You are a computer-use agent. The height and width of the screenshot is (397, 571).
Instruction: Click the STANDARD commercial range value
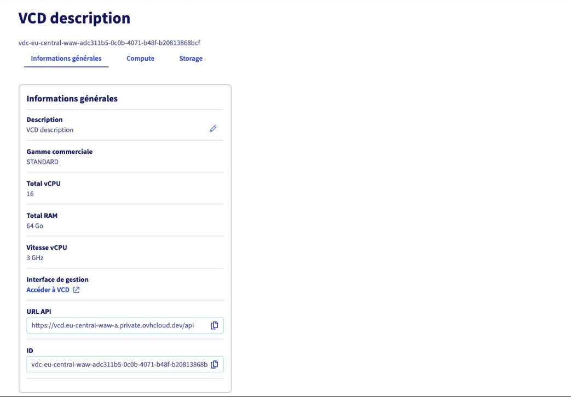click(x=42, y=162)
